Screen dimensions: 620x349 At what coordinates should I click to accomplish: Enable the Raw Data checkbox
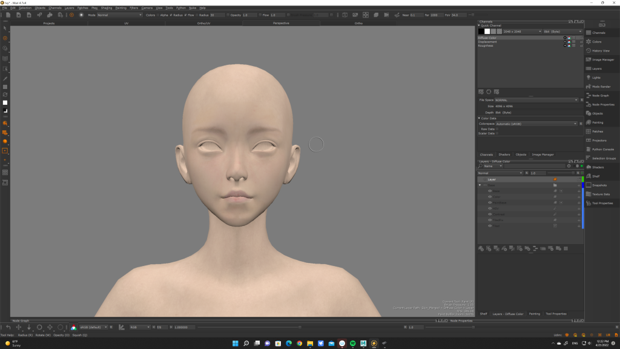point(498,128)
